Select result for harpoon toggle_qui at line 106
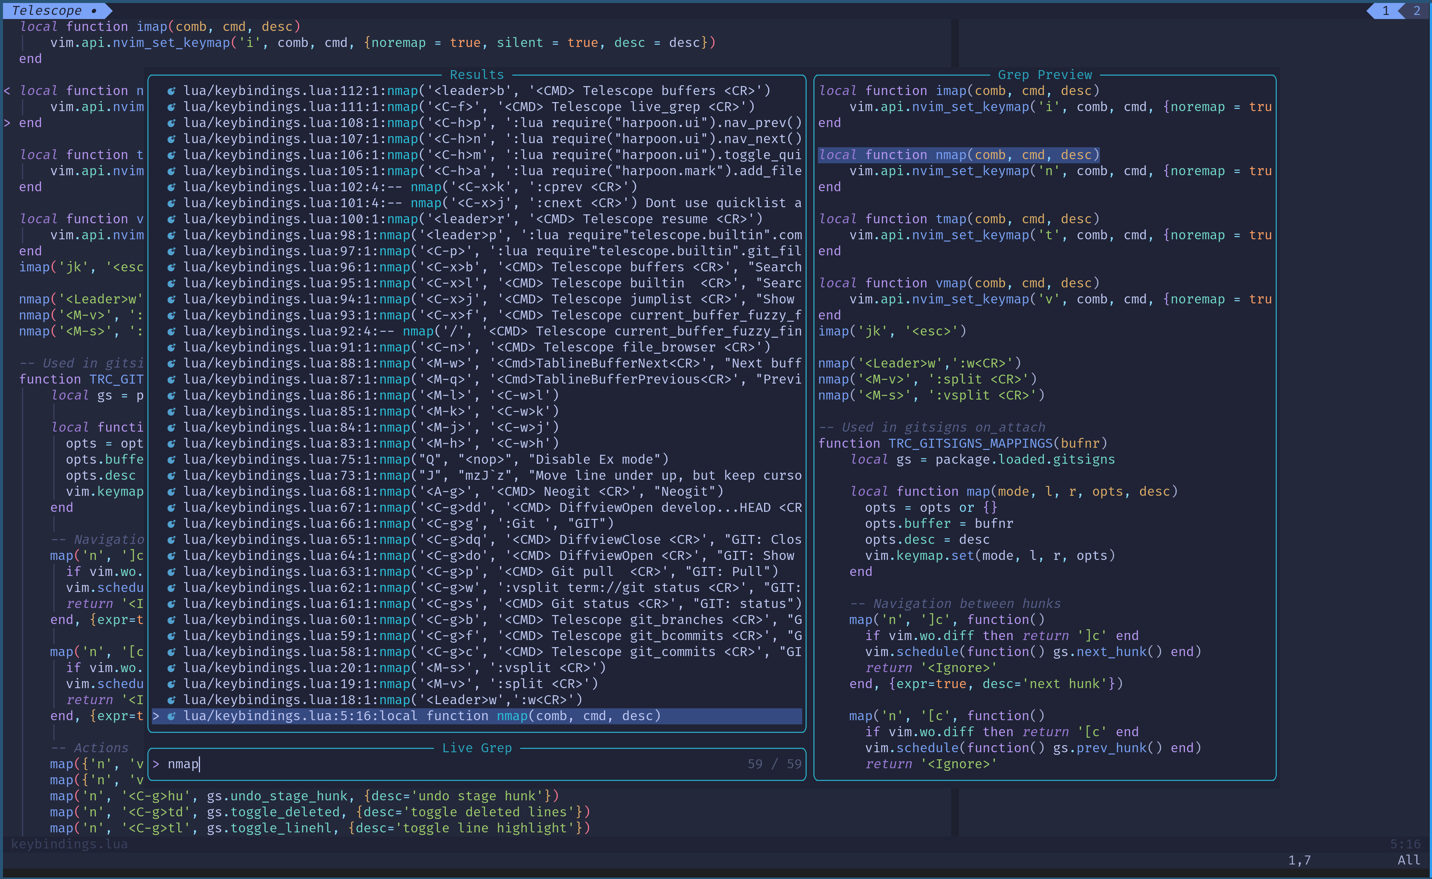 click(x=477, y=155)
